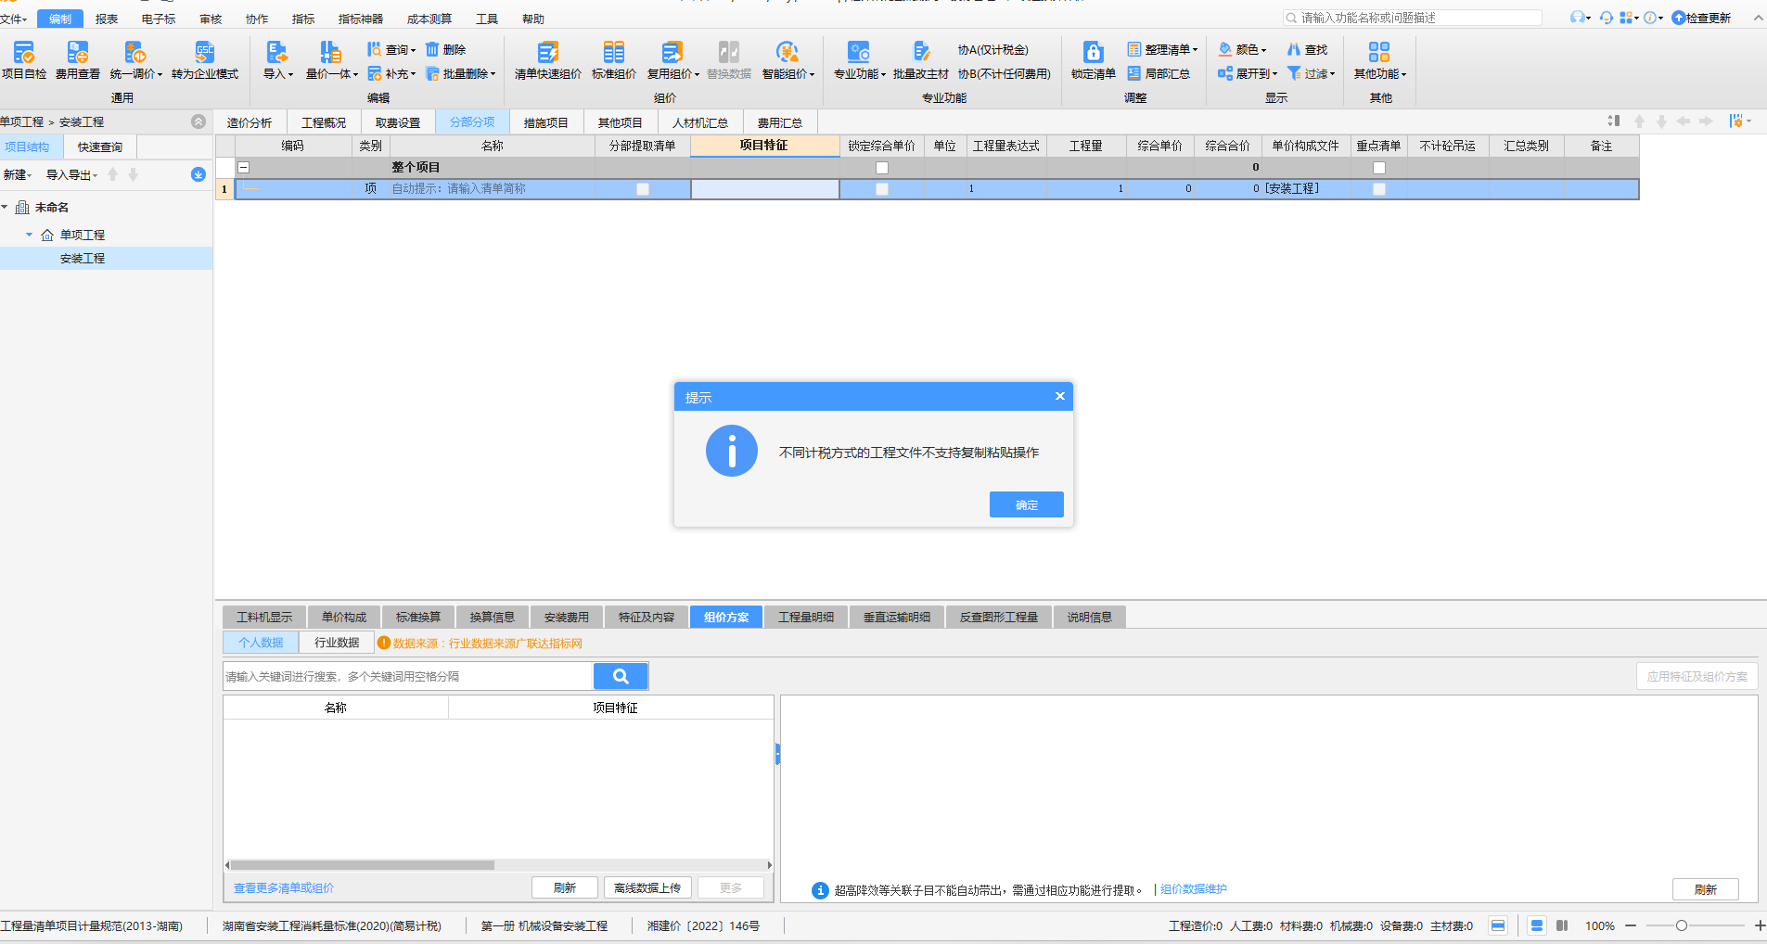1767x944 pixels.
Task: Click the horizontal scrollbar under the 名称 list
Action: (363, 865)
